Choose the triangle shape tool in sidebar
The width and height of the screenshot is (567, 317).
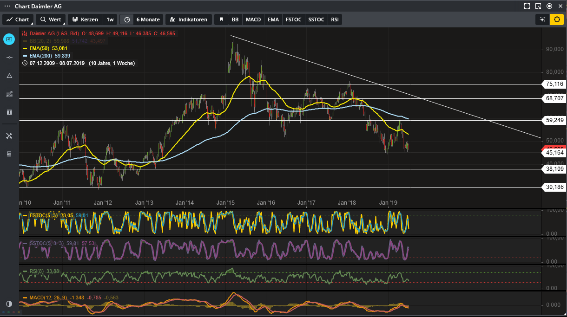coord(9,76)
